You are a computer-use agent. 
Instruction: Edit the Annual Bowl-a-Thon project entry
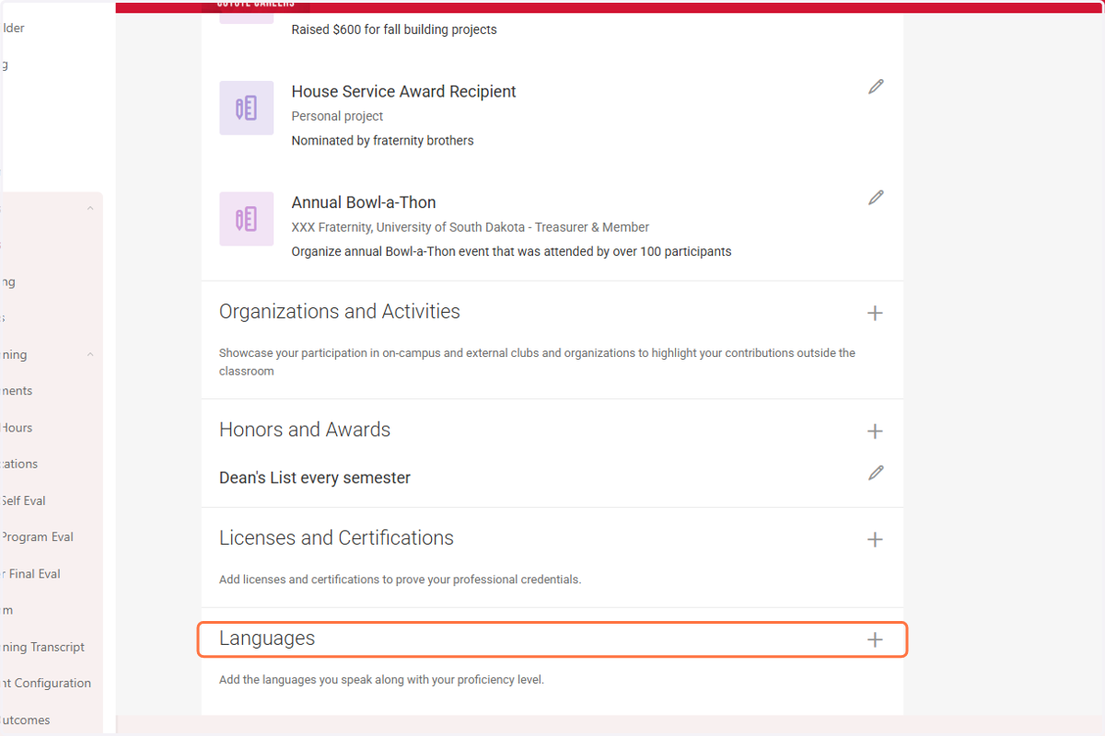pyautogui.click(x=876, y=198)
